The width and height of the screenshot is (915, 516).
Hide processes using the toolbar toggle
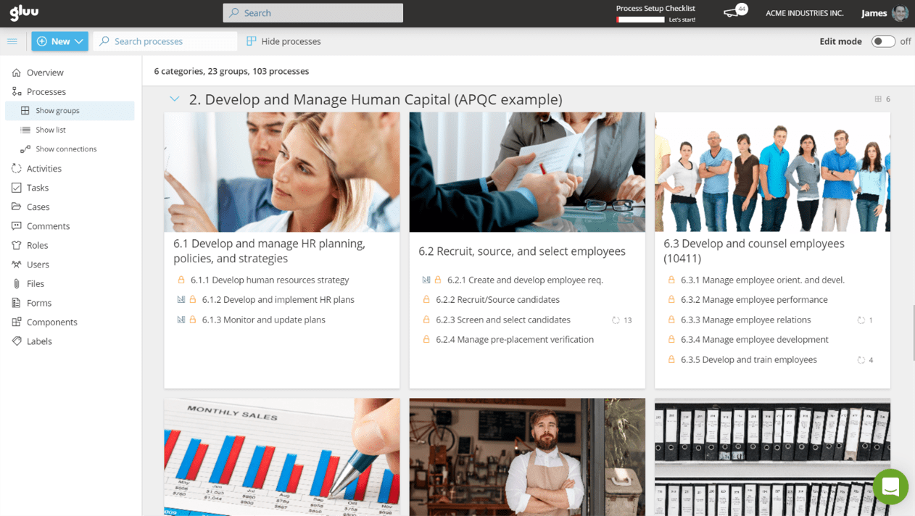[x=283, y=41]
